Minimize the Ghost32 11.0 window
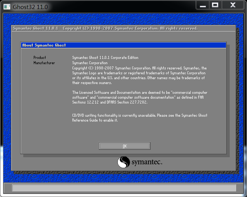The height and width of the screenshot is (197, 247). [203, 5]
